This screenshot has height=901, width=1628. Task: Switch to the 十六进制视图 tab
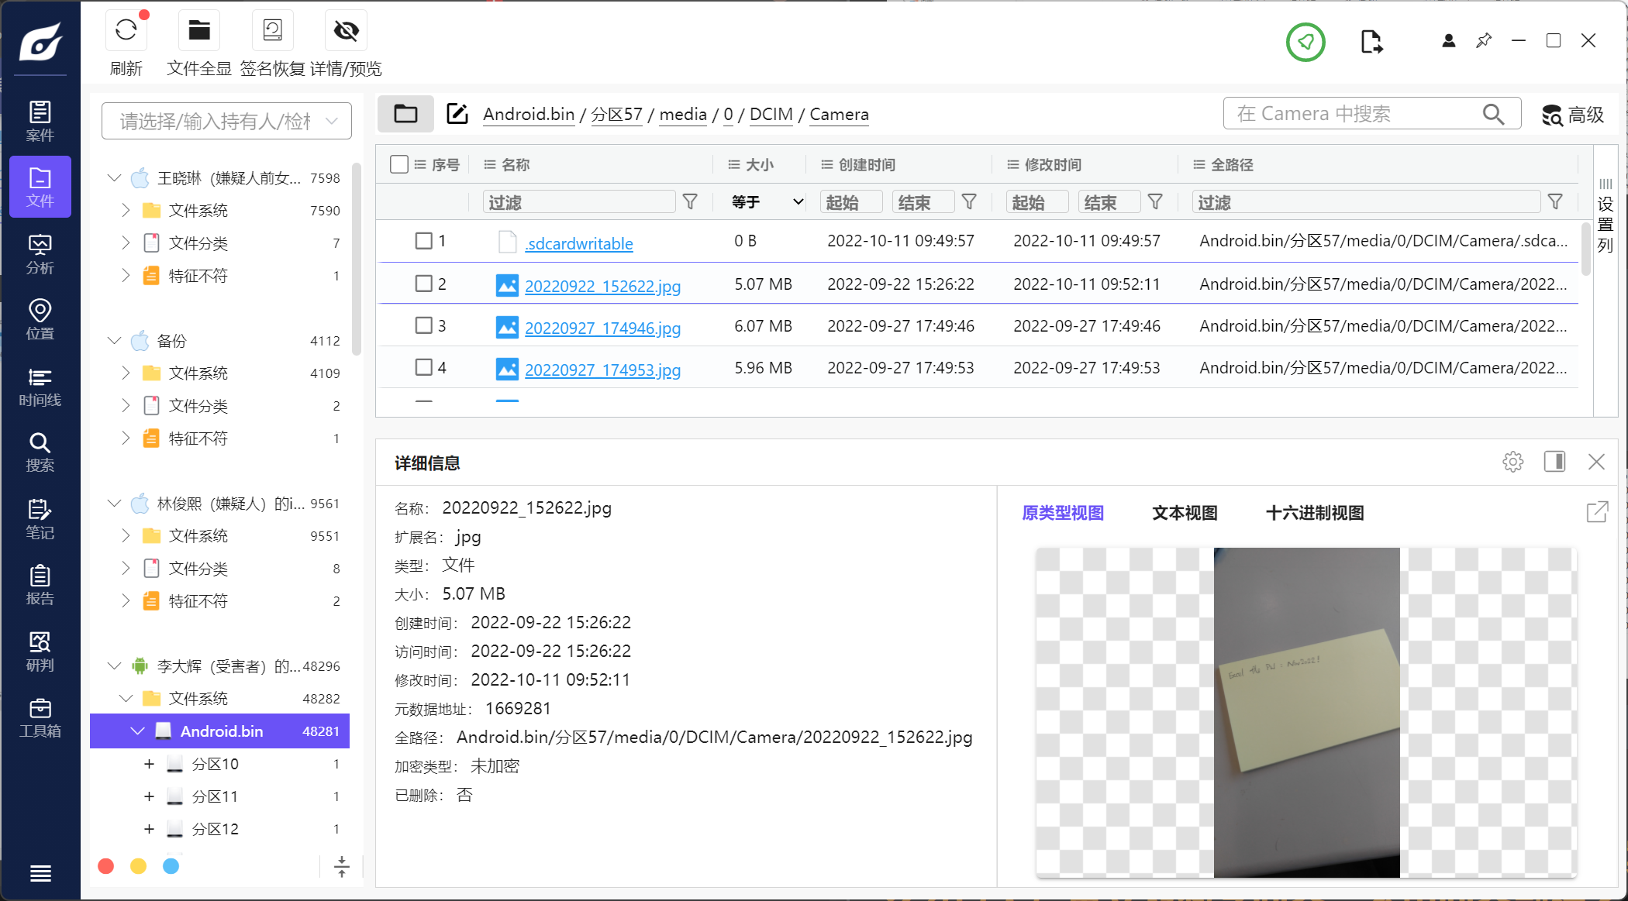[1314, 513]
